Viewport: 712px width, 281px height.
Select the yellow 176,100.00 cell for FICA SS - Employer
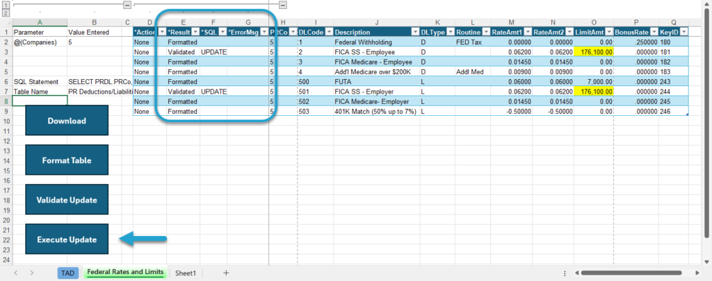click(x=594, y=91)
